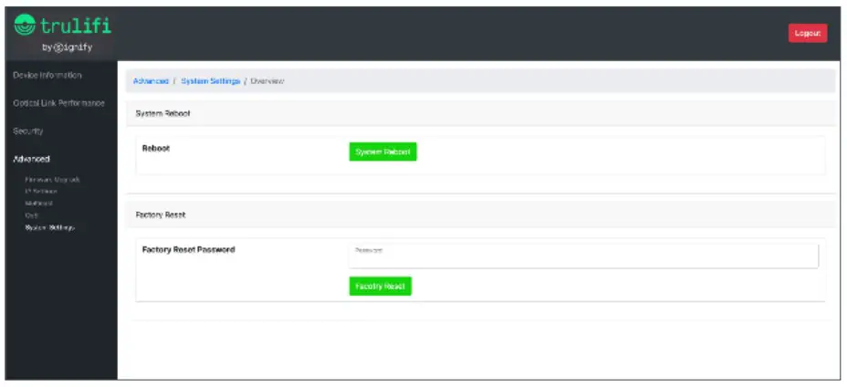Viewport: 847px width, 387px height.
Task: Click the Factory Reset section header
Action: 481,214
